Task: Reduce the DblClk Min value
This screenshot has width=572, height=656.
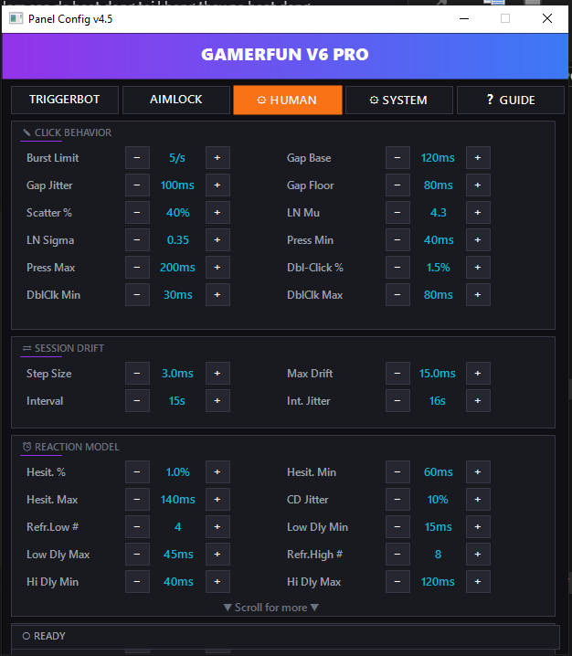Action: 137,294
